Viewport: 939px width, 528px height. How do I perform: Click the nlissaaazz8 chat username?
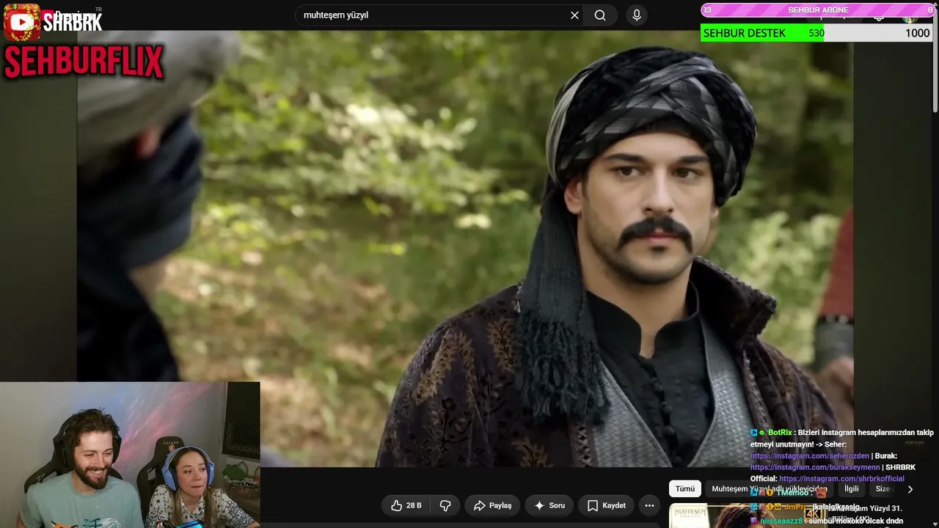781,521
